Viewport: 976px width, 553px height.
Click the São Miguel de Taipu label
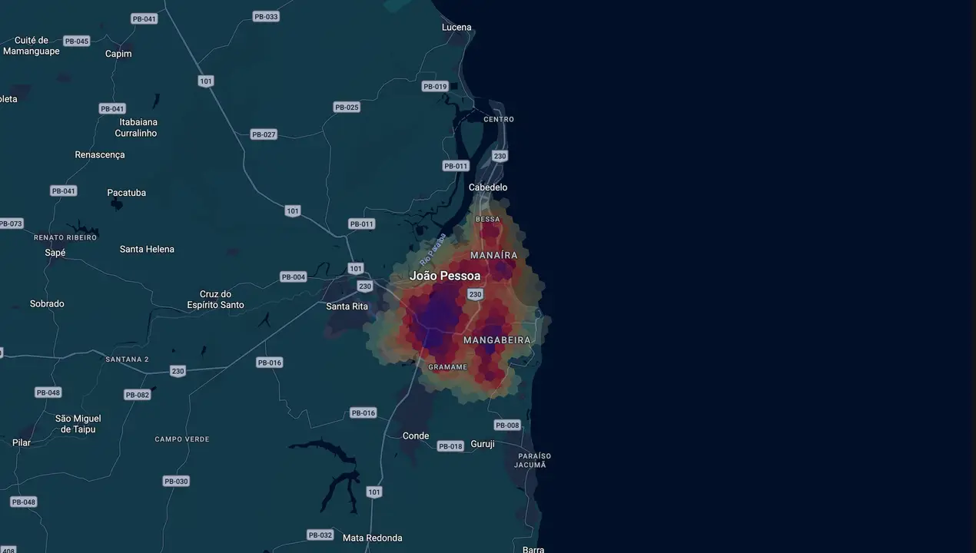(78, 424)
